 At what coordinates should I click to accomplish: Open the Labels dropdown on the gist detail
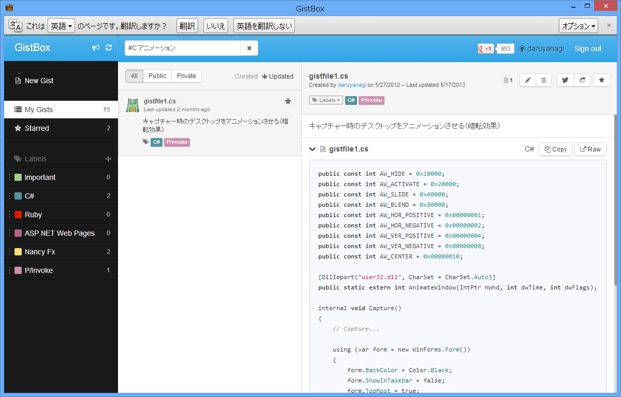click(326, 100)
